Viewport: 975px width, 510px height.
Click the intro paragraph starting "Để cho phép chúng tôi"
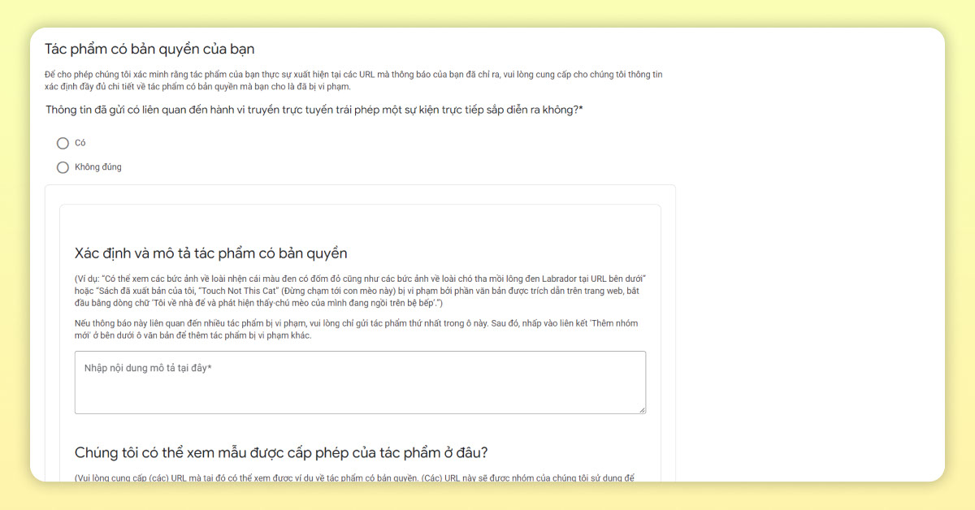coord(353,80)
